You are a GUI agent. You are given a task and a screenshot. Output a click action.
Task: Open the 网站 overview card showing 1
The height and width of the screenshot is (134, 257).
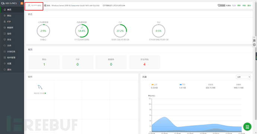(44, 62)
